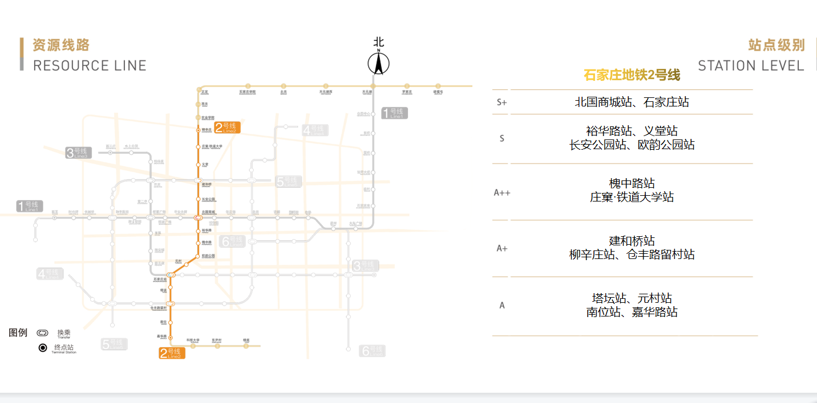Click the 塔坛 station label on the map

(164, 290)
